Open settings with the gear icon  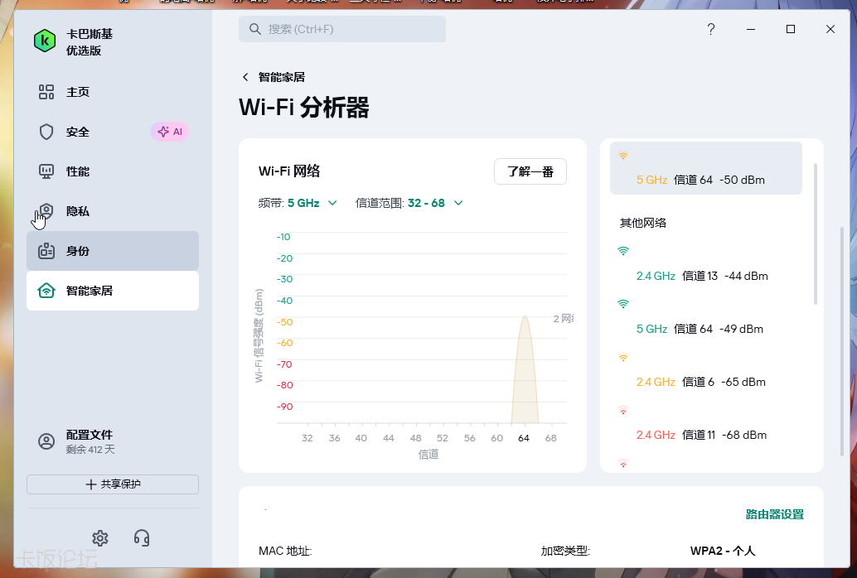(100, 538)
